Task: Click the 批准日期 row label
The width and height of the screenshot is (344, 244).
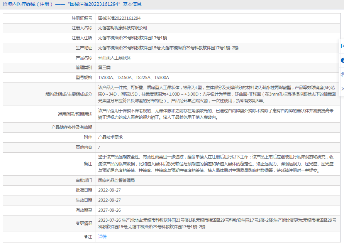Action: 84,190
